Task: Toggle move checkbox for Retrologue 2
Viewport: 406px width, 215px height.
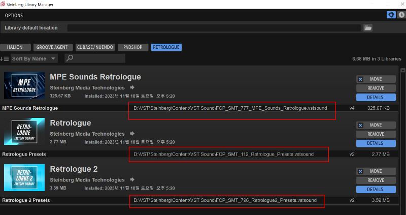Action: click(x=360, y=171)
